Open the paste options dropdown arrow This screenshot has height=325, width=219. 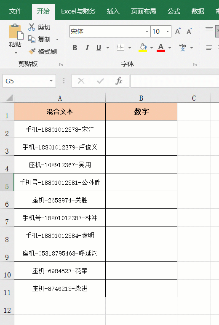[x=16, y=53]
